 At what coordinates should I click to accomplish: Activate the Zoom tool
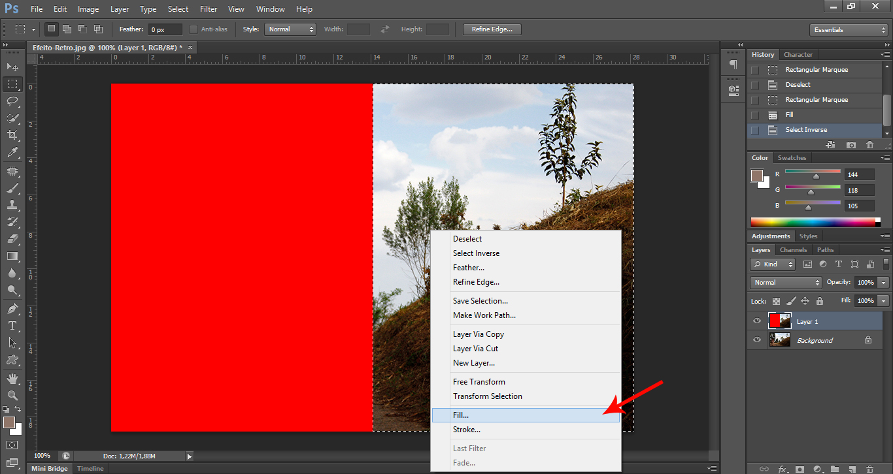12,396
